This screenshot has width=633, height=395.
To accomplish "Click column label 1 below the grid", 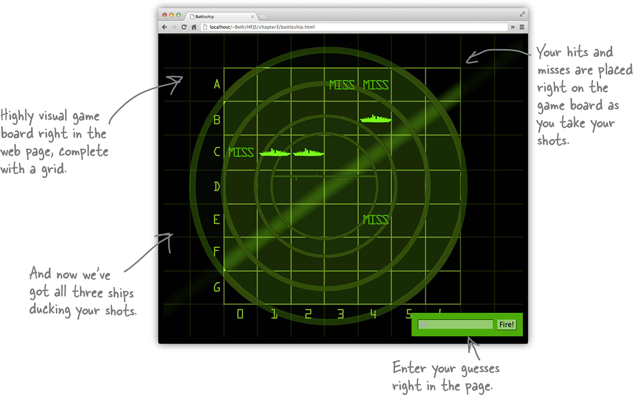I will point(274,314).
